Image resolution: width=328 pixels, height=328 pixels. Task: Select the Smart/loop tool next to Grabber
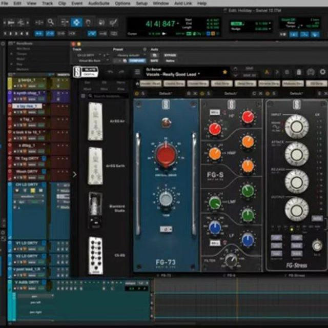(89, 22)
